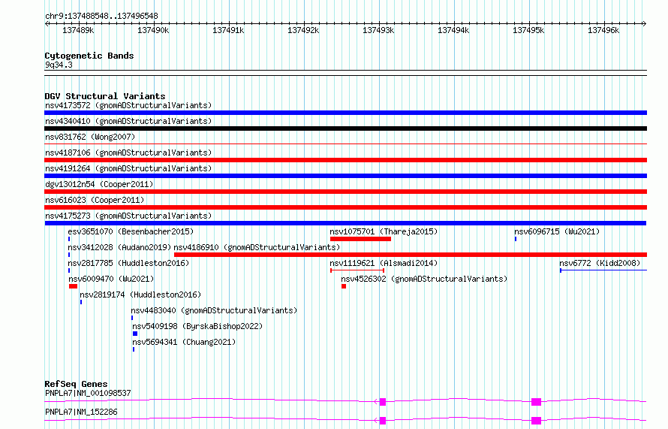Click the 137493k ruler tick label
The height and width of the screenshot is (429, 668).
click(x=378, y=30)
